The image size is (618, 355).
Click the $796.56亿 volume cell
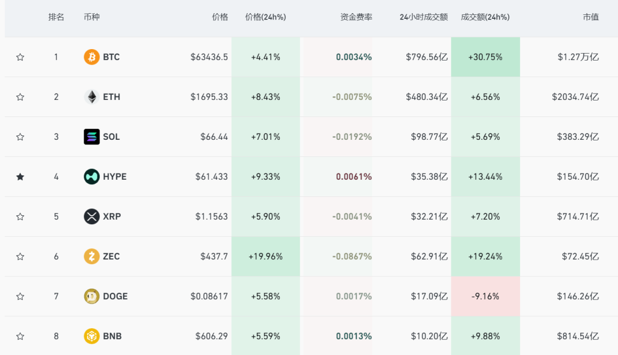pyautogui.click(x=427, y=57)
